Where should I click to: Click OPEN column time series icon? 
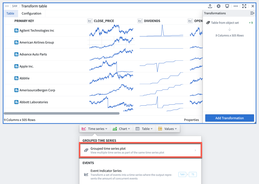190,21
